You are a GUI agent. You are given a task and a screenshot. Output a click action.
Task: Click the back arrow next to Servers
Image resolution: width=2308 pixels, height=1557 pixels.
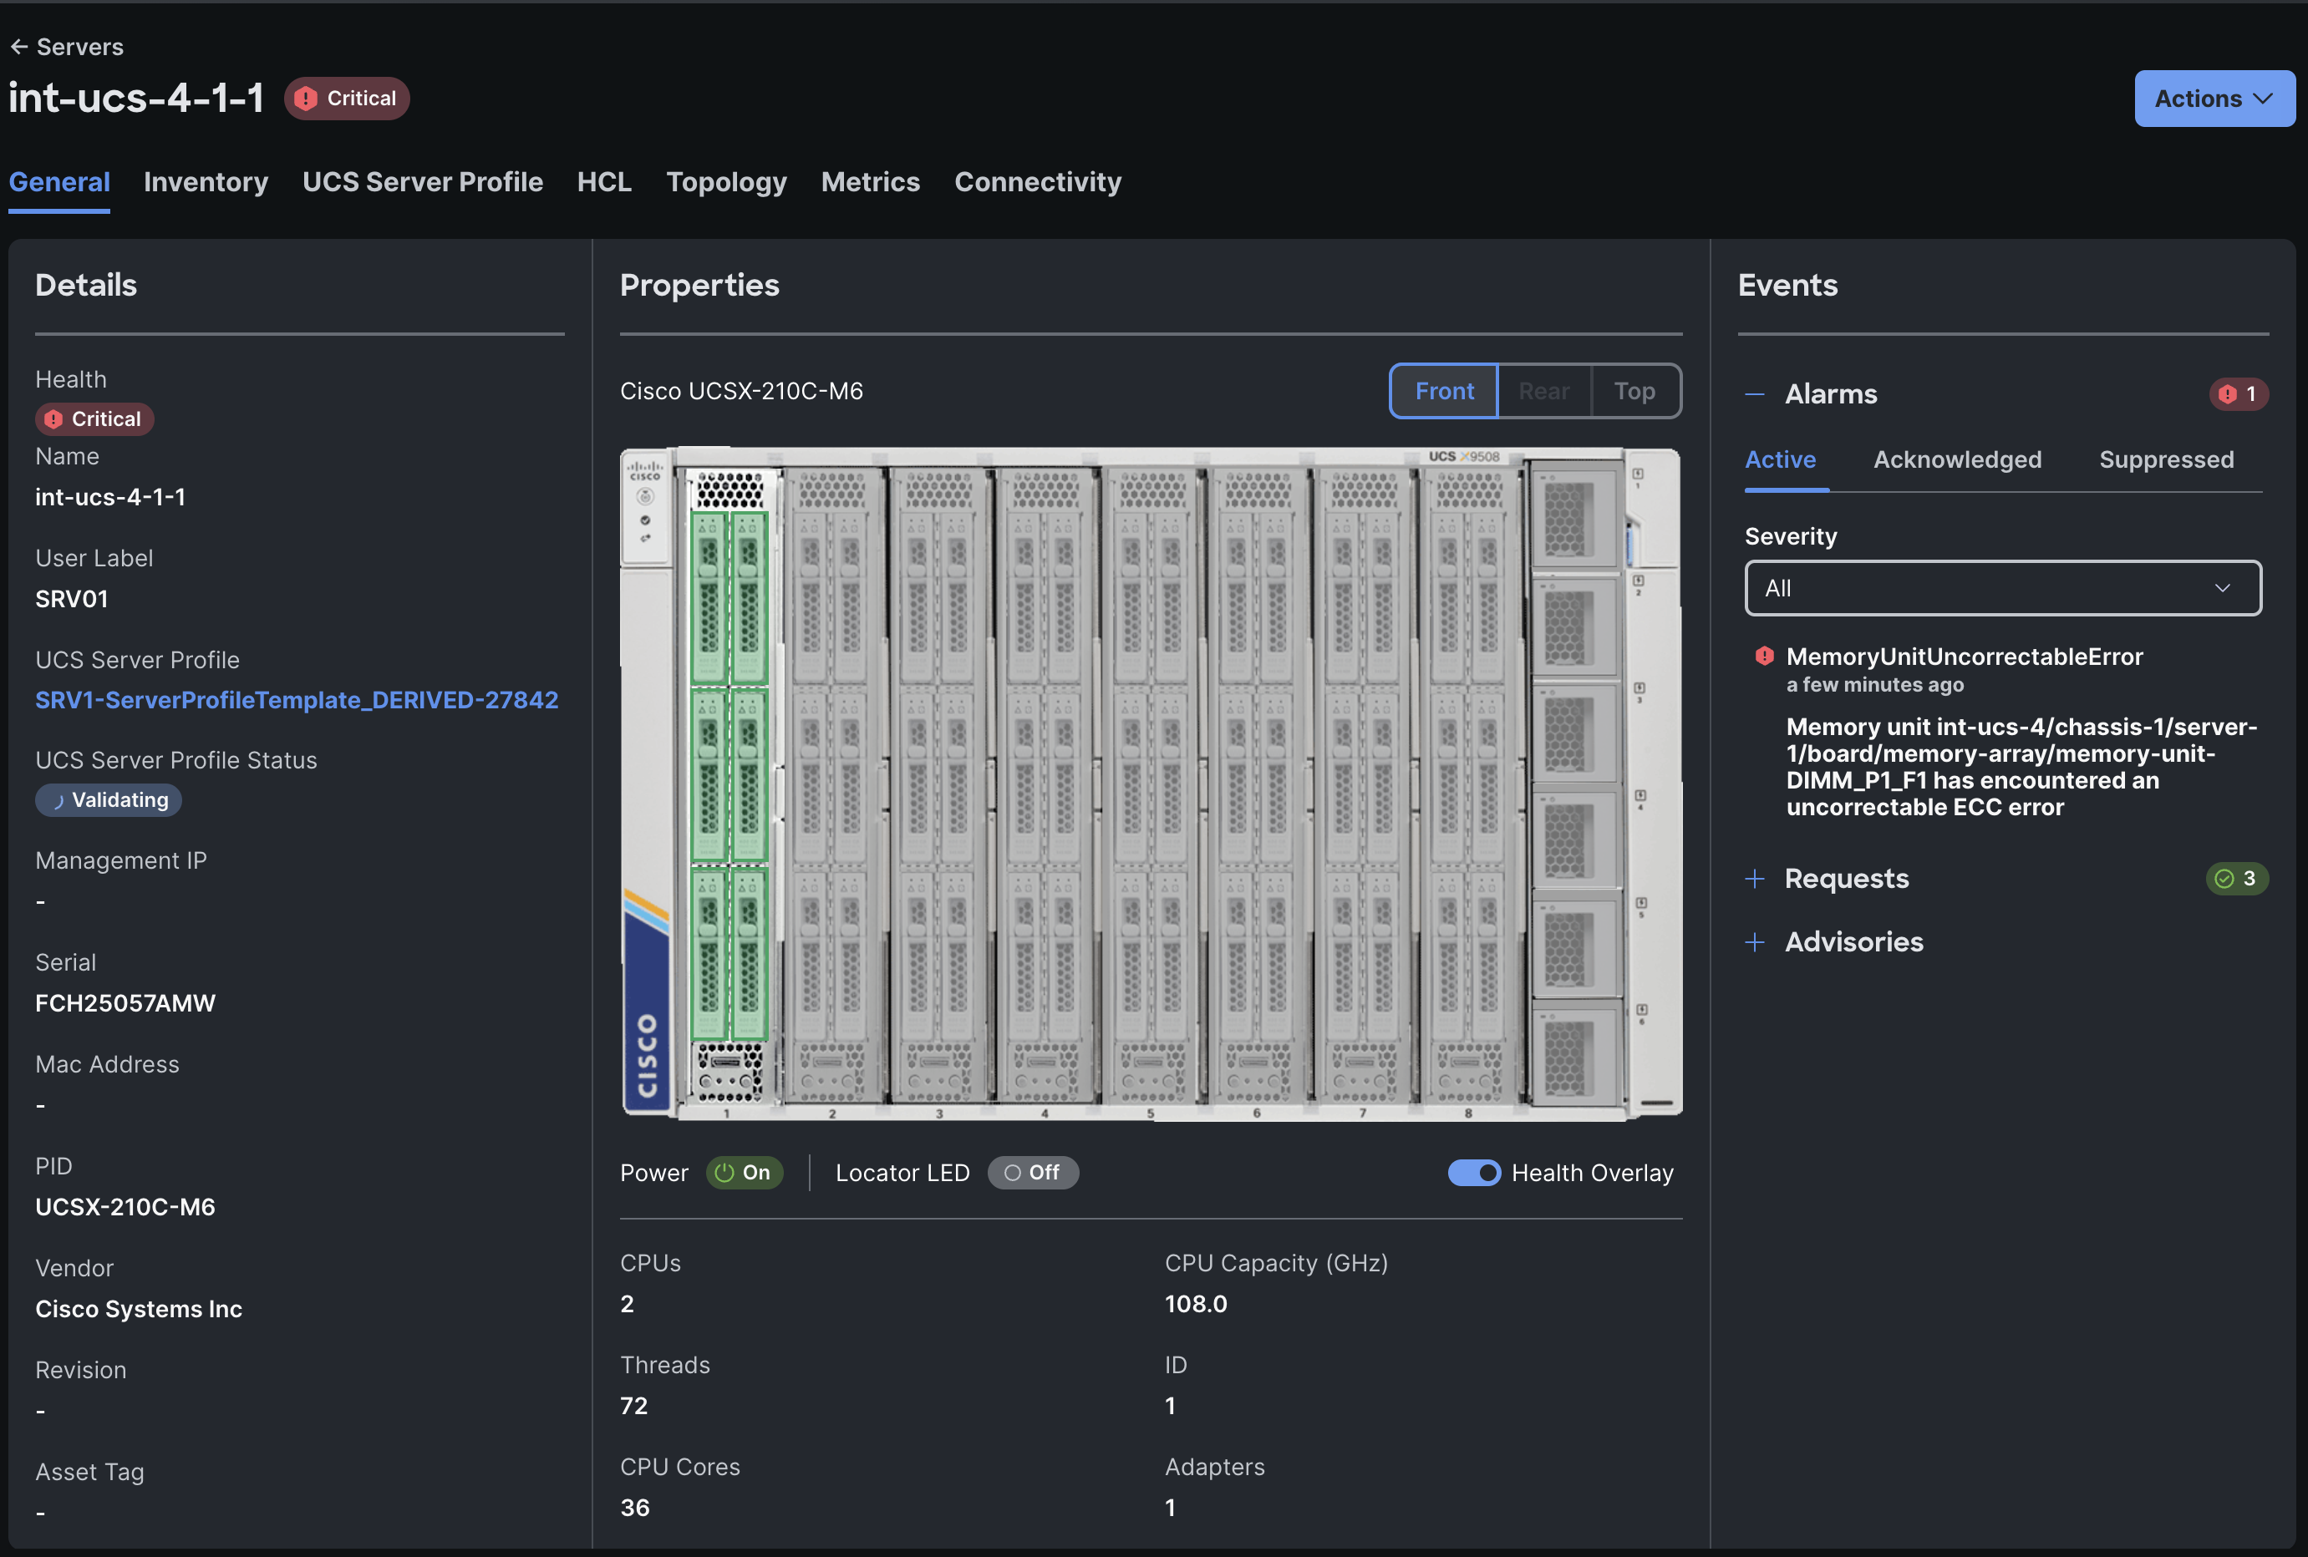[x=18, y=47]
